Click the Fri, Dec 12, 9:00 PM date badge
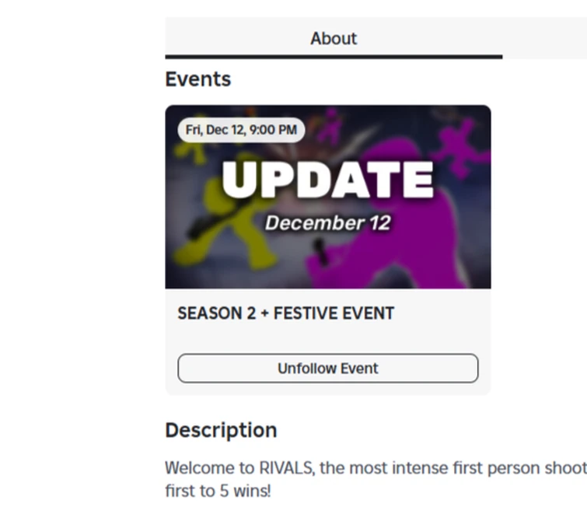The width and height of the screenshot is (587, 514). (240, 130)
